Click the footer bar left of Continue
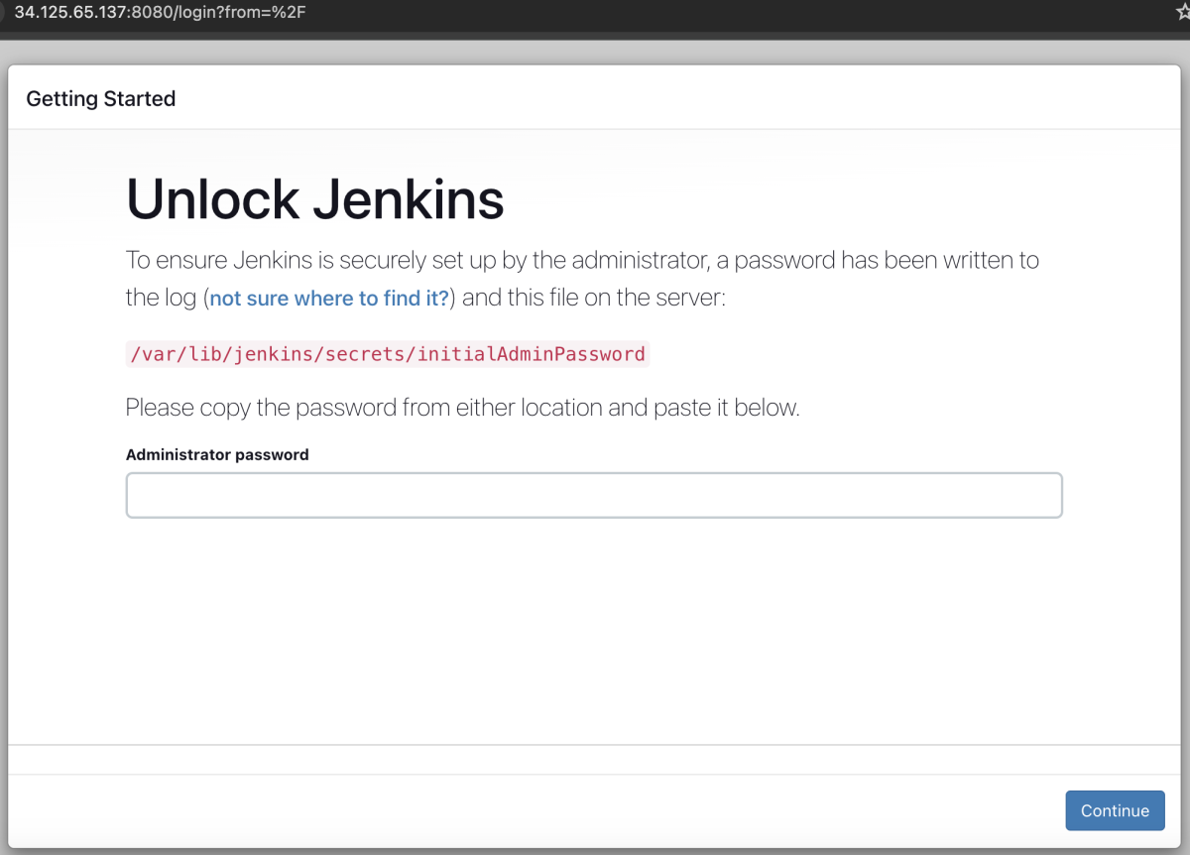The image size is (1190, 855). coord(535,810)
